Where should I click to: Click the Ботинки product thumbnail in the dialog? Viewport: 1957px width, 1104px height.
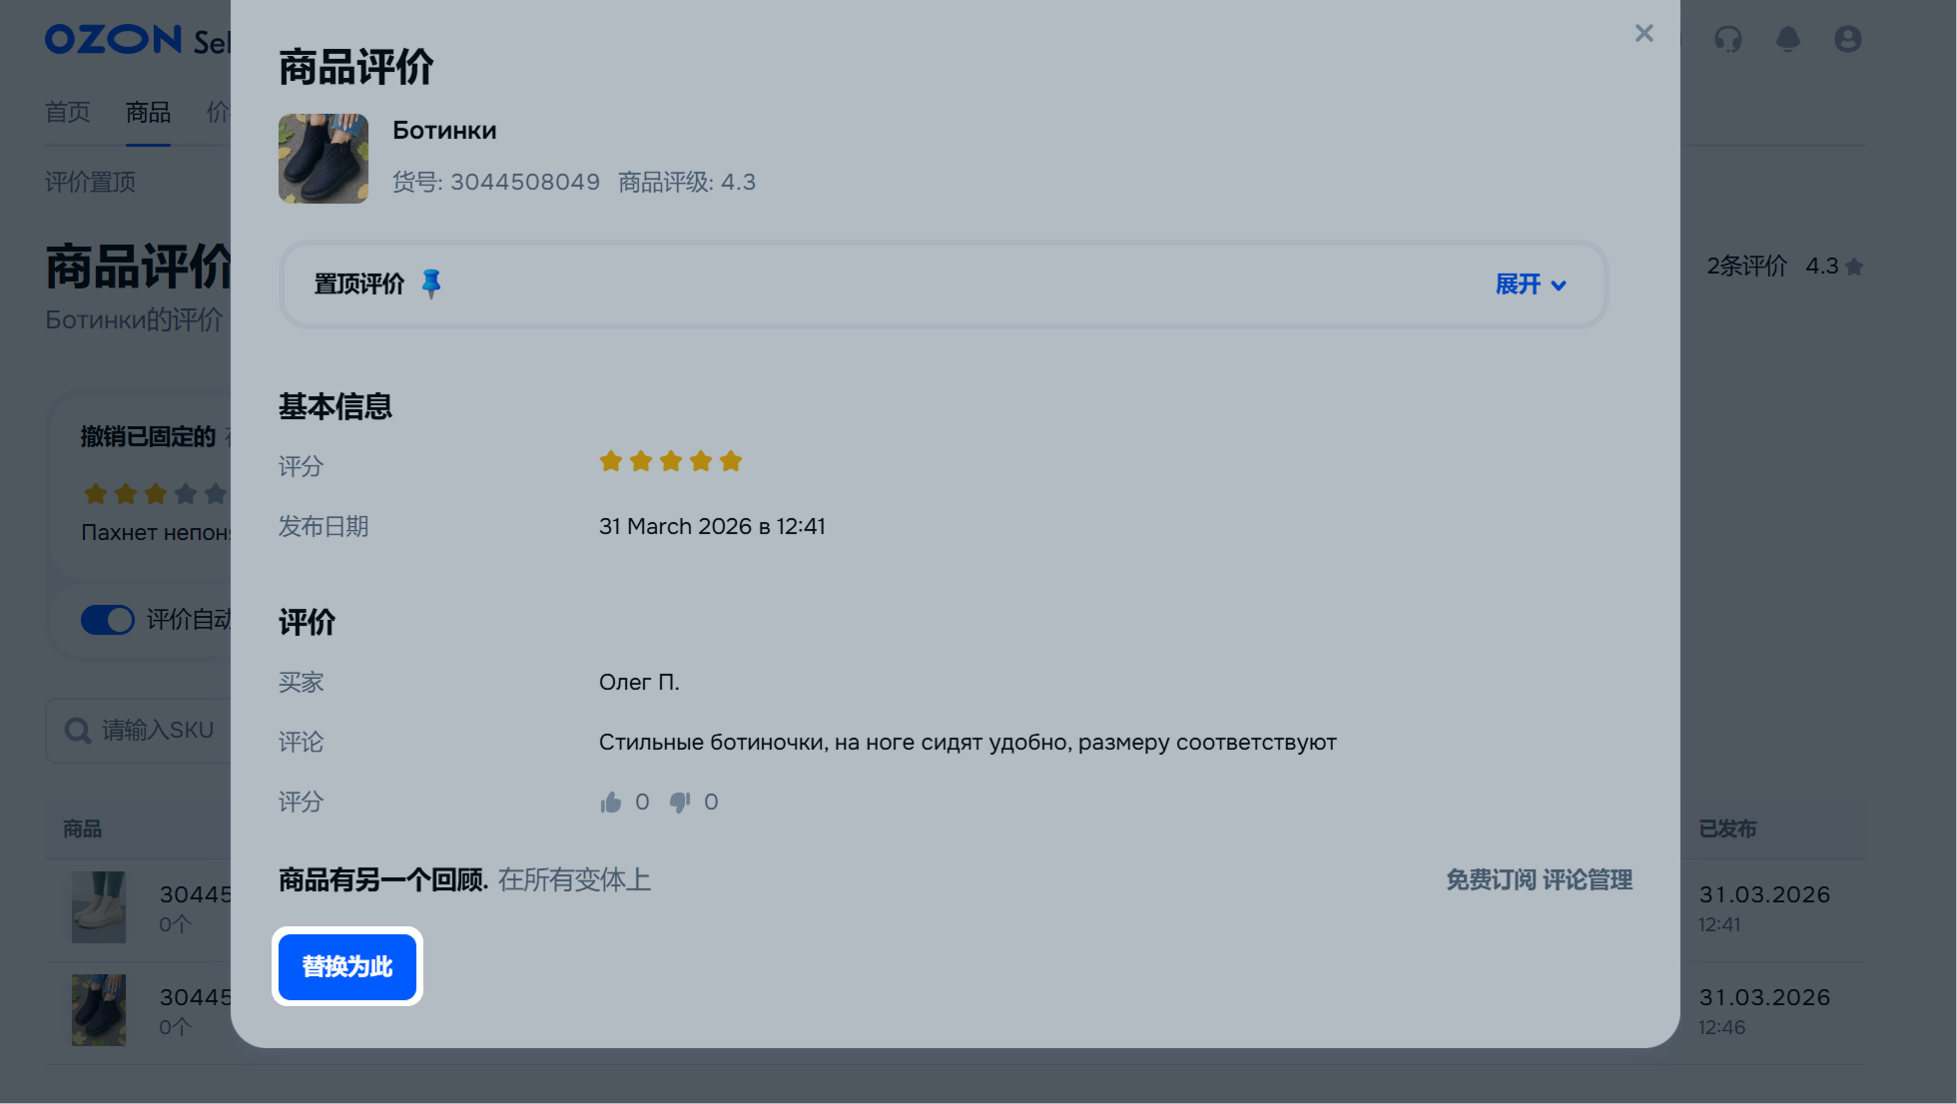[x=324, y=159]
